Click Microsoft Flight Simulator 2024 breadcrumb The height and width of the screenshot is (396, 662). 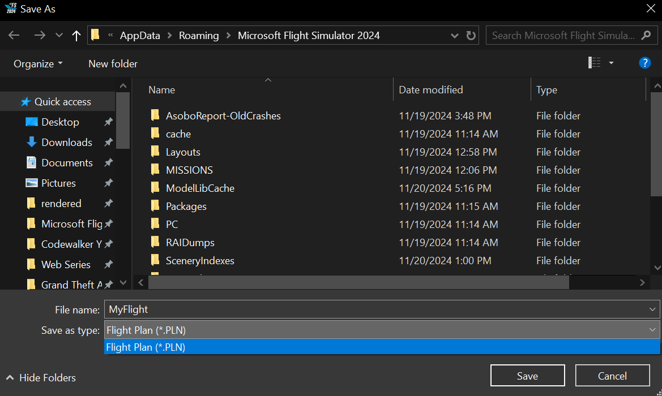[309, 36]
